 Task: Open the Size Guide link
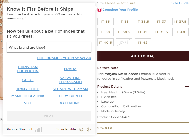click(180, 3)
